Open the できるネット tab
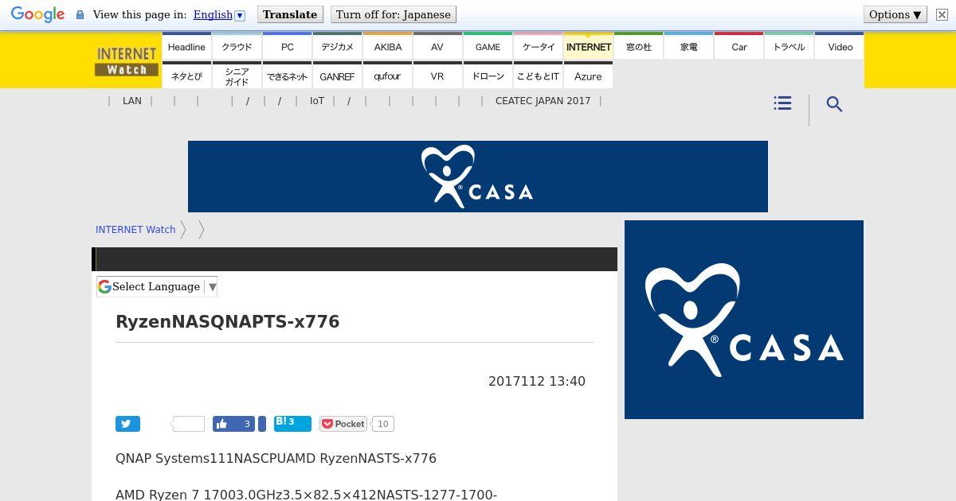The image size is (956, 501). click(288, 76)
